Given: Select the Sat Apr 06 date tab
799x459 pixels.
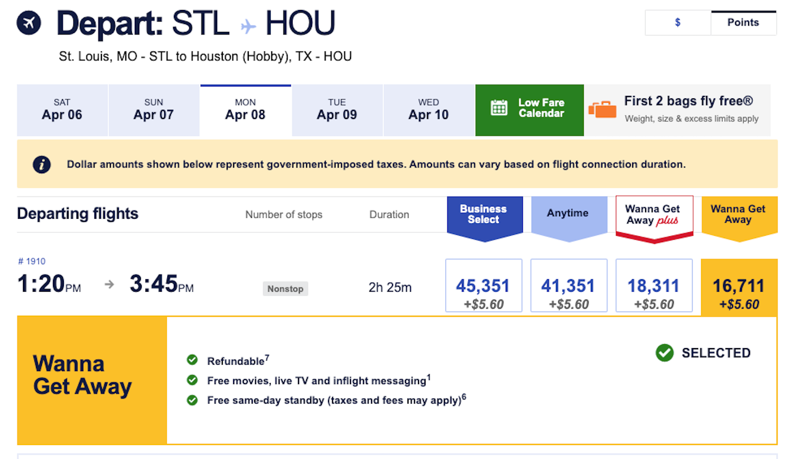Looking at the screenshot, I should [62, 110].
